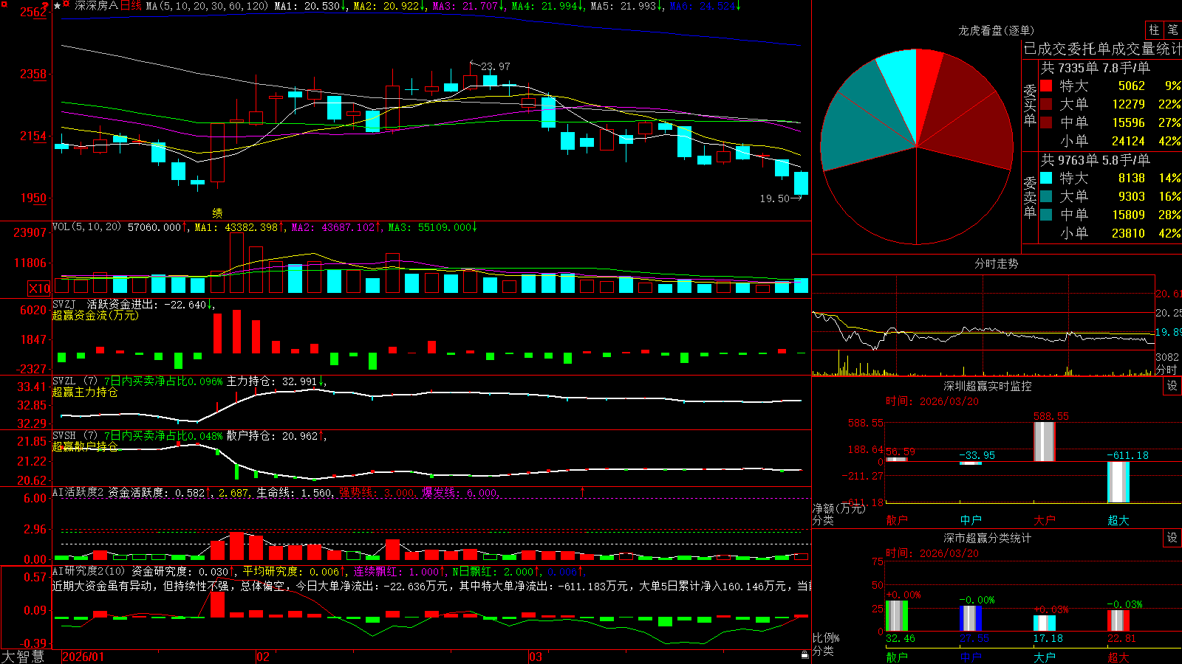Click the 深市超赢分类统计 panel title

987,538
